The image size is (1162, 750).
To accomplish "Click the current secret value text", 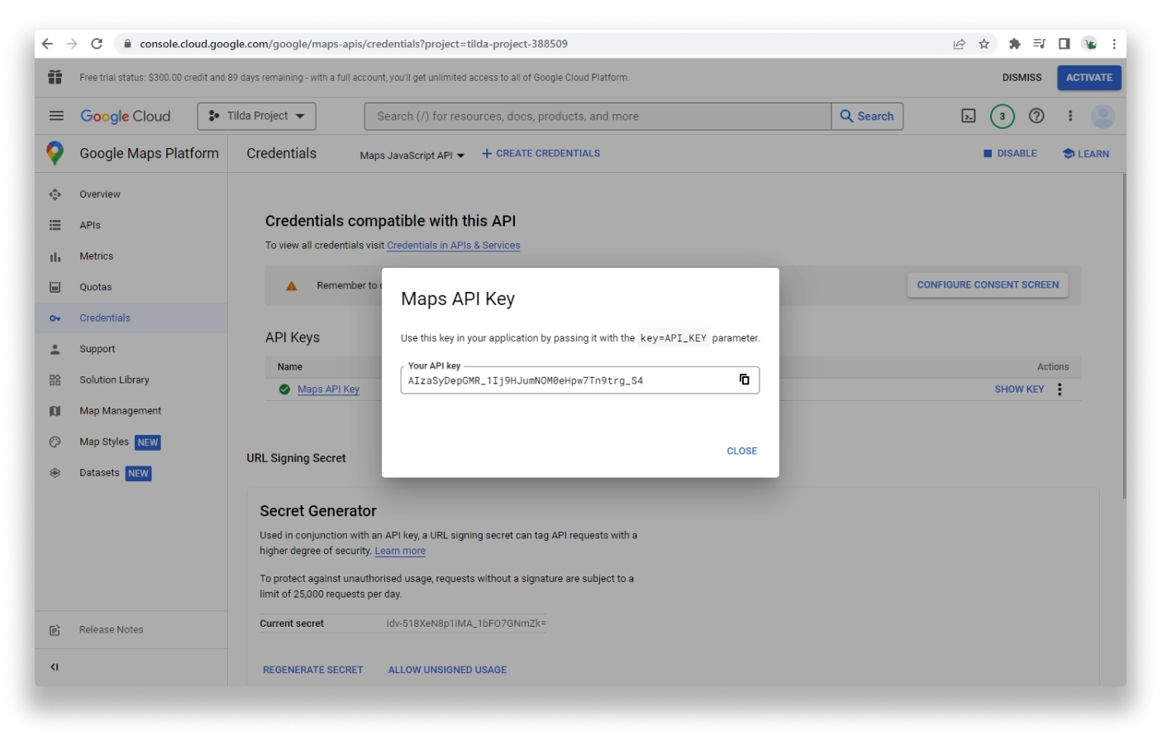I will (x=466, y=623).
